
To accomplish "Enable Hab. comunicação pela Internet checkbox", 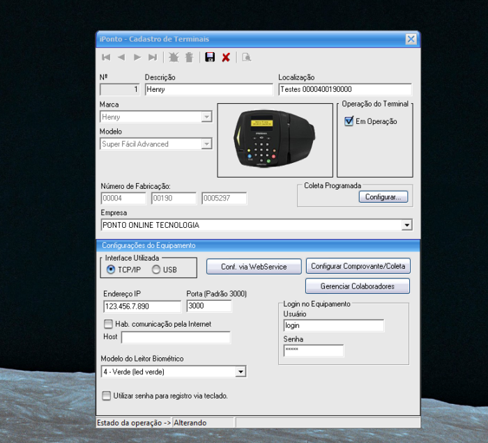I will [108, 323].
